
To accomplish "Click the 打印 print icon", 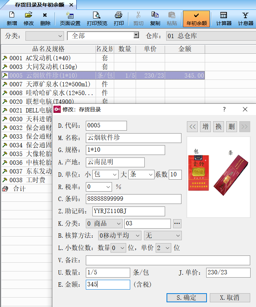I will pos(119,19).
